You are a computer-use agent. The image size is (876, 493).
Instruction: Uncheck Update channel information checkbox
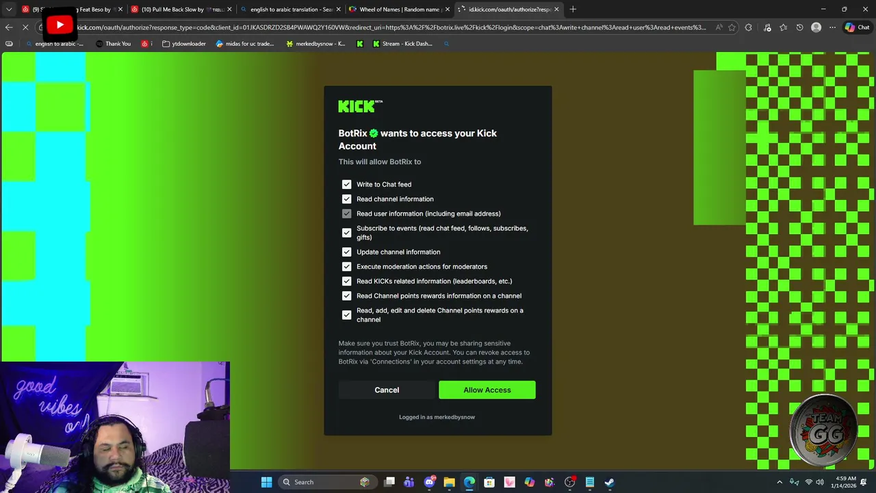(x=346, y=252)
